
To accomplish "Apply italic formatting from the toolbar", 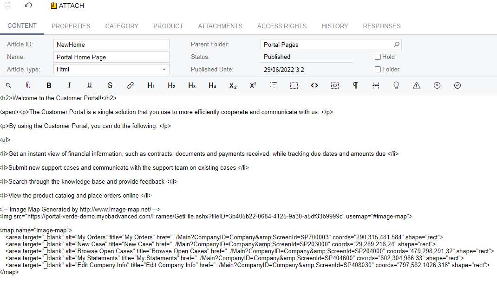I will (69, 85).
